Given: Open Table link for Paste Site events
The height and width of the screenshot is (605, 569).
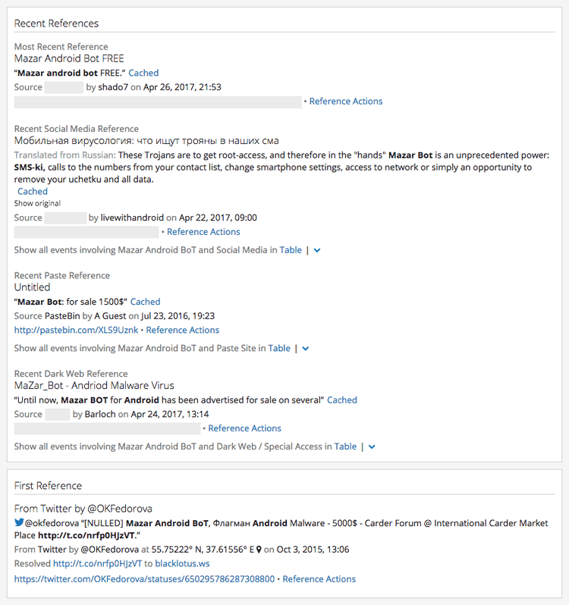Looking at the screenshot, I should 279,349.
